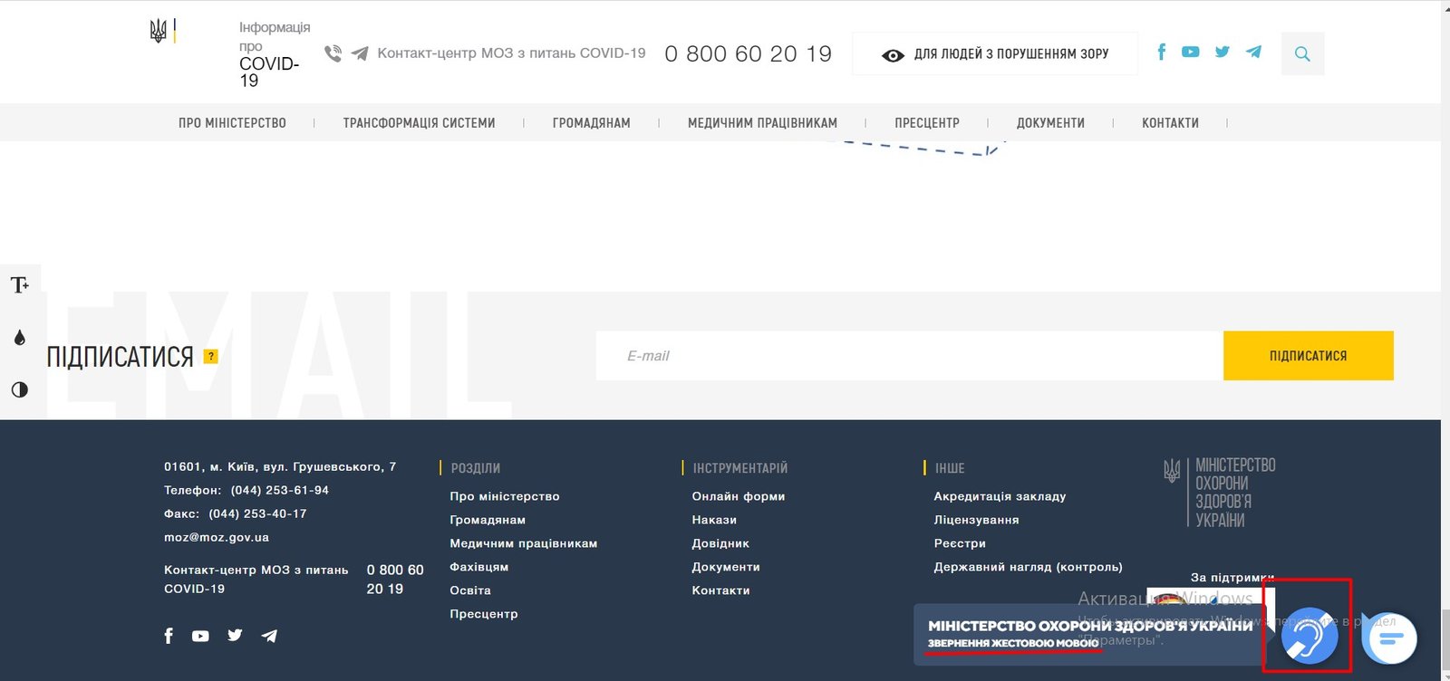This screenshot has height=681, width=1450.
Task: Click the E-mail input field
Action: click(909, 356)
